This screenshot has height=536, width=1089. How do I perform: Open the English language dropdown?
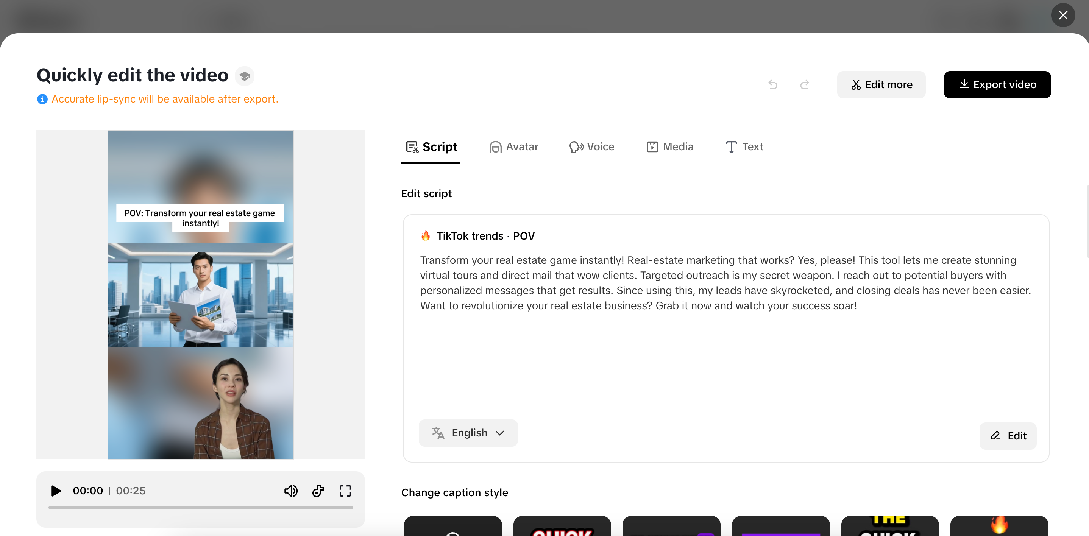coord(468,433)
